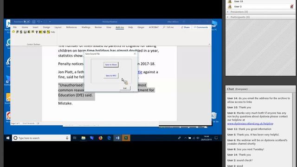Switch to the Mailings tab
Image resolution: width=297 pixels, height=167 pixels.
pyautogui.click(x=86, y=27)
